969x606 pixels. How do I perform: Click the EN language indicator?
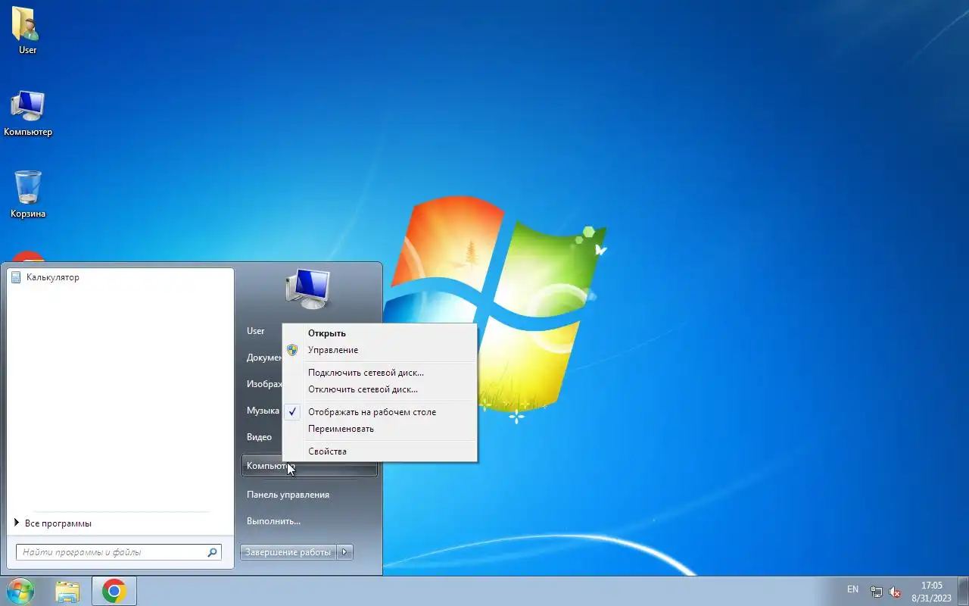(x=852, y=589)
